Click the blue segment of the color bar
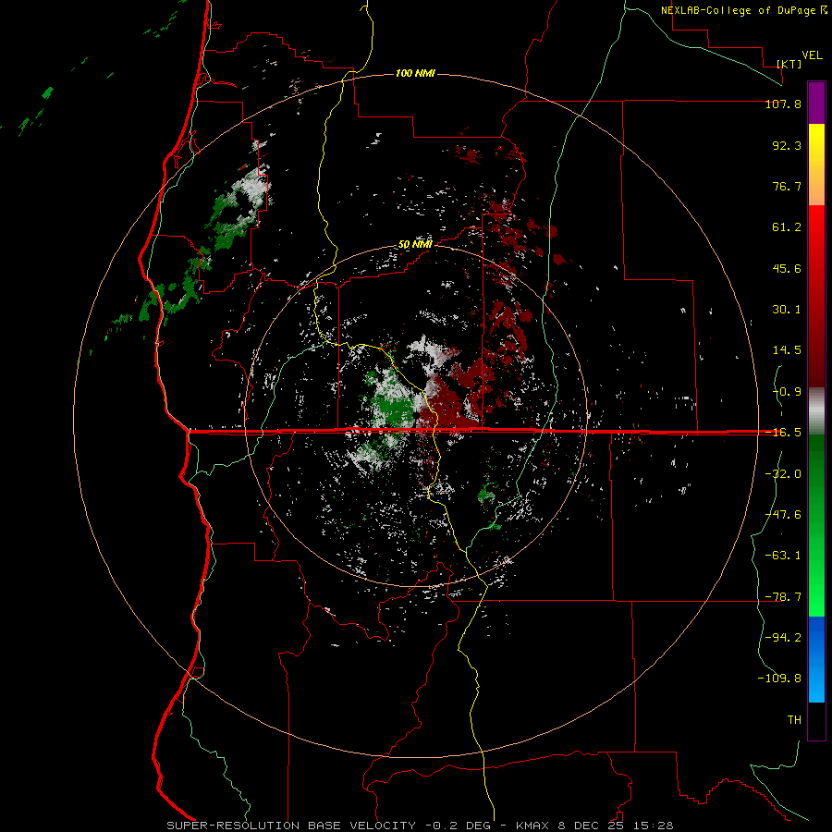The height and width of the screenshot is (832, 832). [x=816, y=659]
